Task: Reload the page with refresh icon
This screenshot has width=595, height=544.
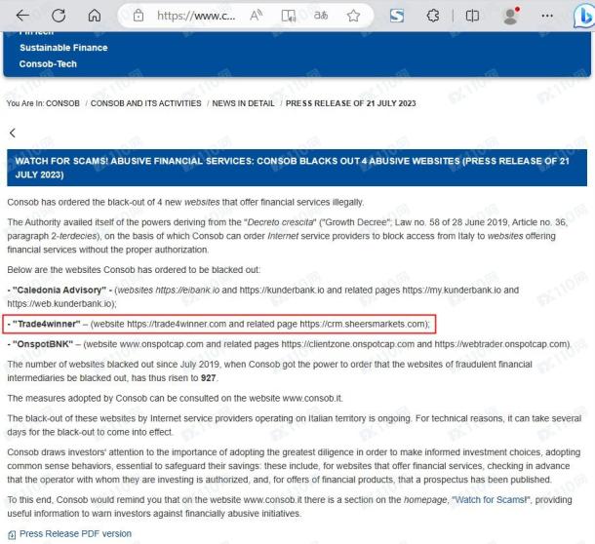Action: click(59, 16)
